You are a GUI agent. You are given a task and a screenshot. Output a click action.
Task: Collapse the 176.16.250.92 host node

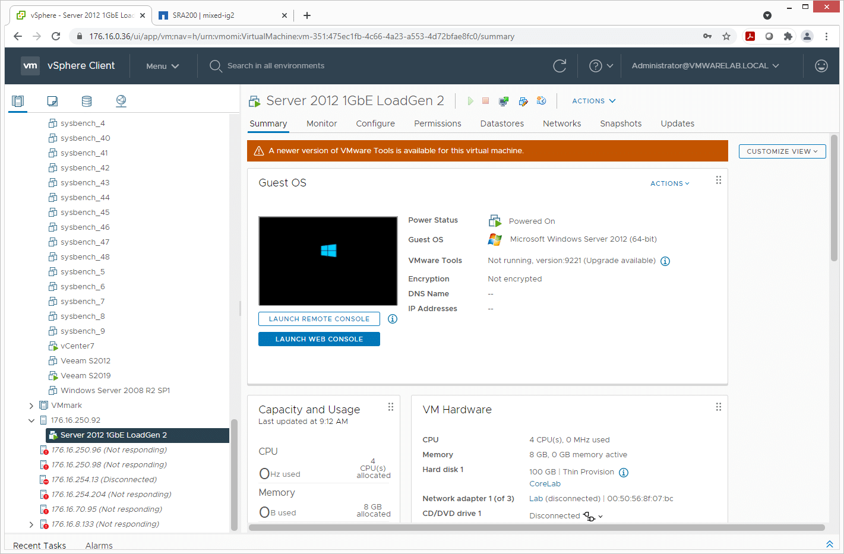coord(31,420)
